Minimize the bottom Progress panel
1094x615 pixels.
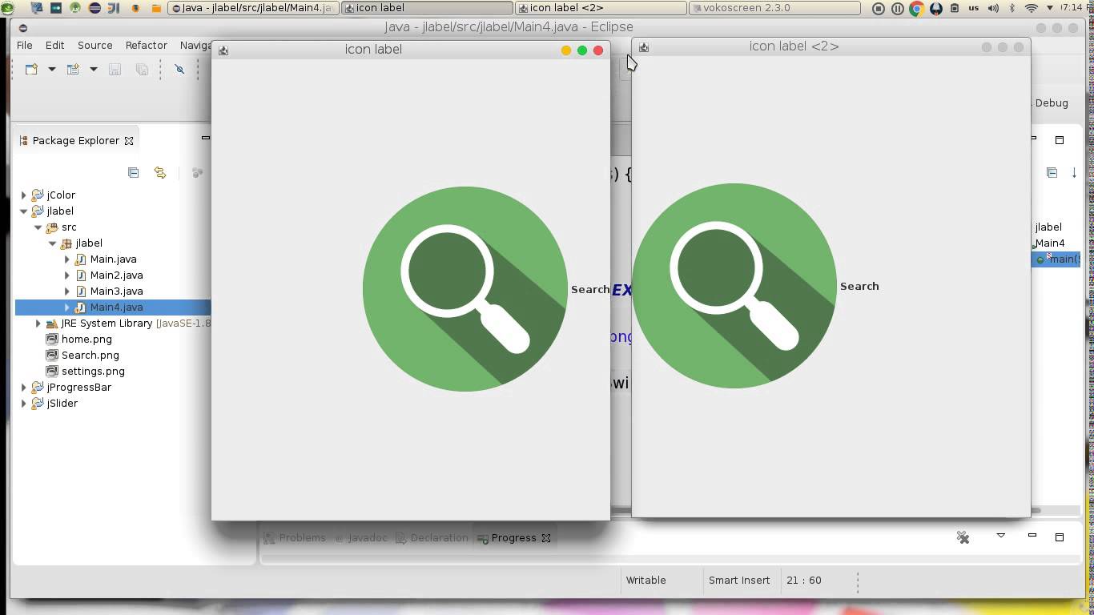[1032, 535]
